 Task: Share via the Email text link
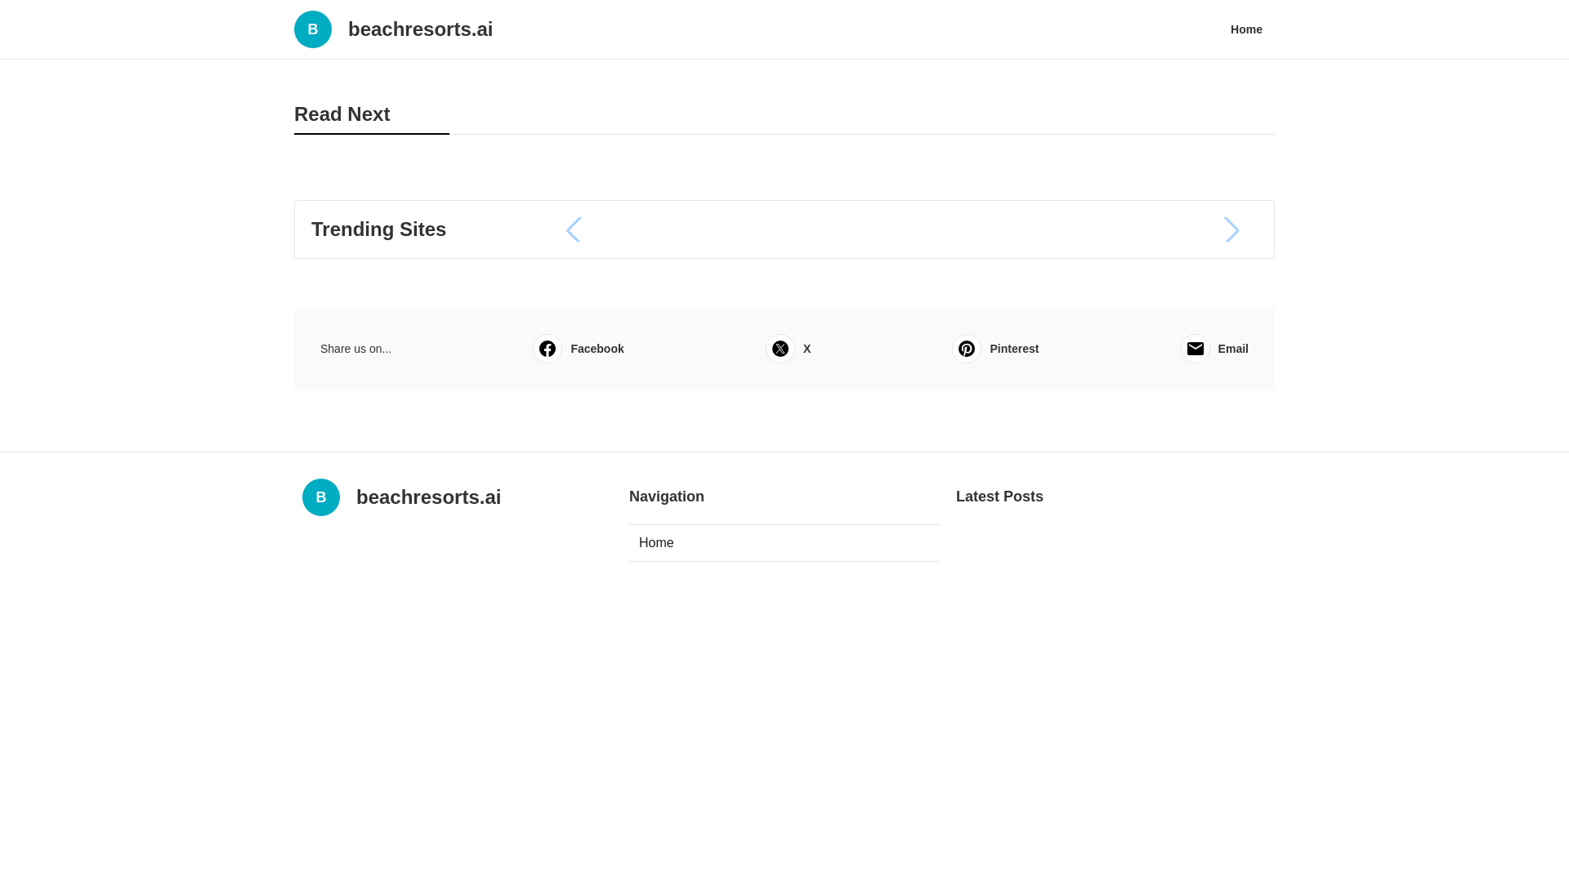tap(1233, 349)
